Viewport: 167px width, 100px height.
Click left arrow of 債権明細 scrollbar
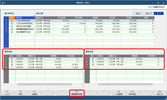[97, 84]
